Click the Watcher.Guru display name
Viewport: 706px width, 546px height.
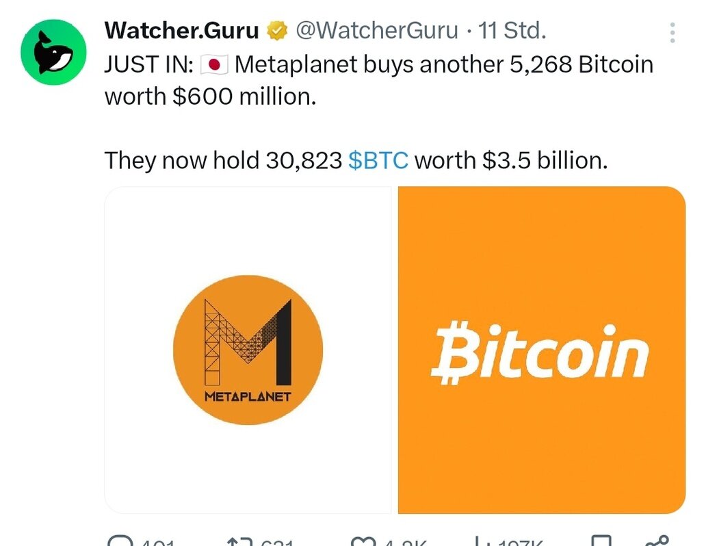tap(181, 31)
